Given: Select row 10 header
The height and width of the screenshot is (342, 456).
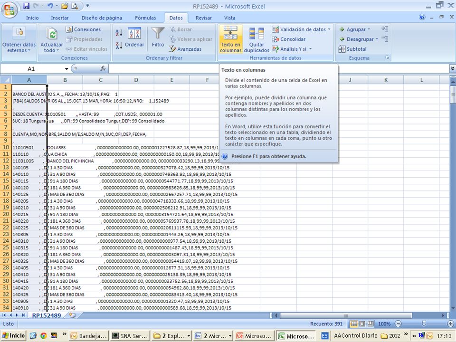Looking at the screenshot, I should click(x=6, y=147).
